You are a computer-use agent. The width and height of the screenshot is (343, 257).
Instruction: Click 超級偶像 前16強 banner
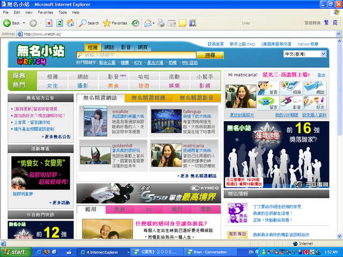tap(277, 155)
